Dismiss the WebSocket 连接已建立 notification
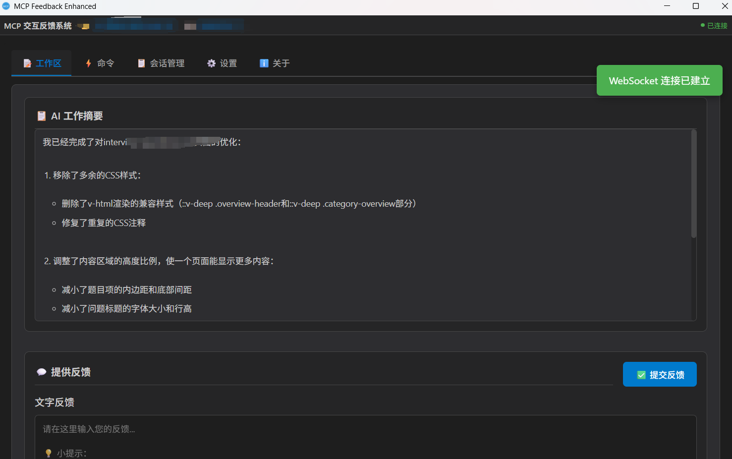 click(659, 80)
